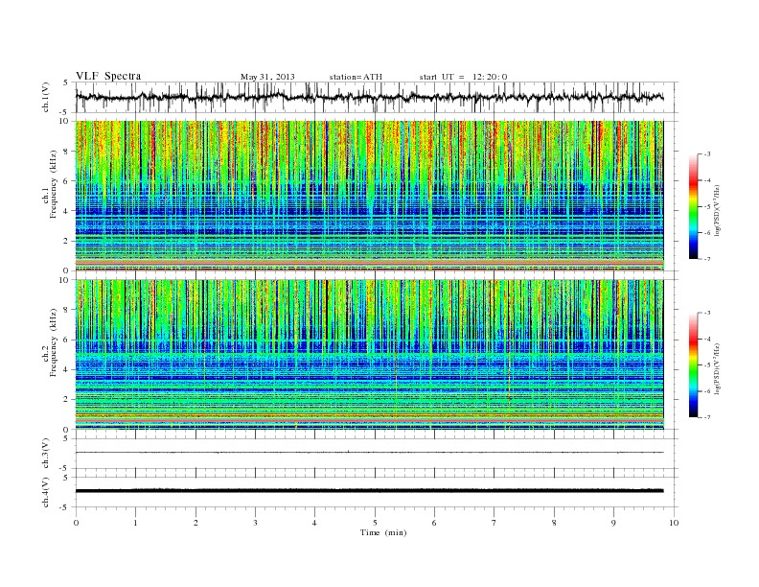Image resolution: width=759 pixels, height=587 pixels.
Task: Click the ch.1 log(PSD) colorbar label
Action: point(717,209)
